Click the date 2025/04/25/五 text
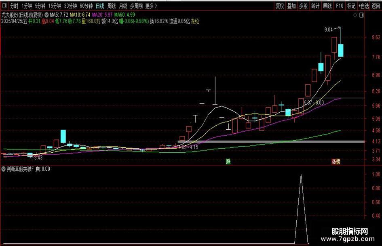The image size is (382, 246). coord(14,21)
